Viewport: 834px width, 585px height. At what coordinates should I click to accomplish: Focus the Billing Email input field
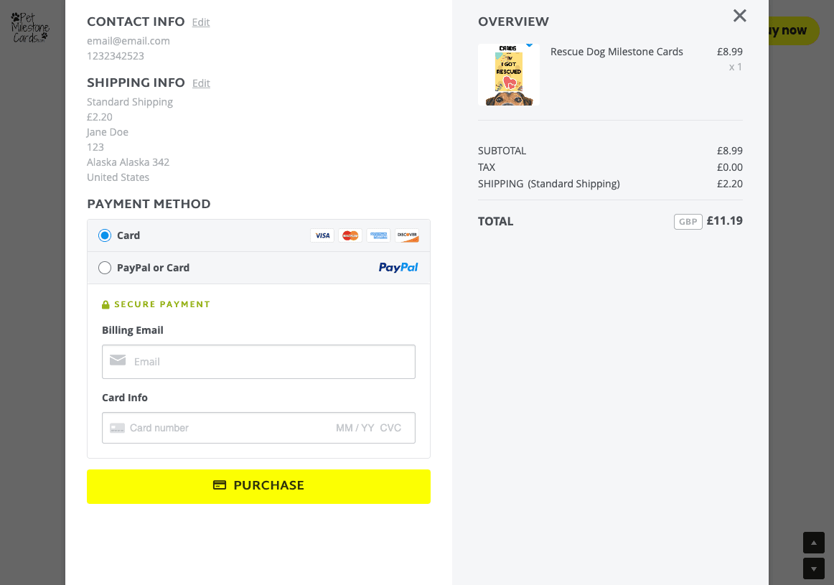point(269,362)
